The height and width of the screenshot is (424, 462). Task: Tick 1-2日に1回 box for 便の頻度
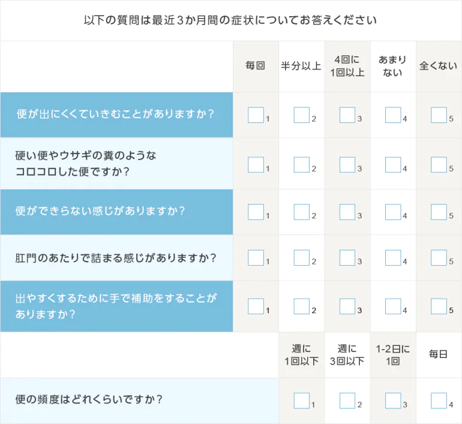(393, 401)
